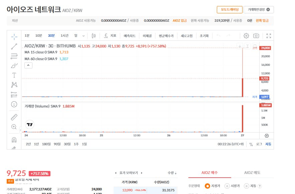The image size is (295, 194).
Task: Toggle 예측차트 forecast chart display
Action: pos(129,36)
